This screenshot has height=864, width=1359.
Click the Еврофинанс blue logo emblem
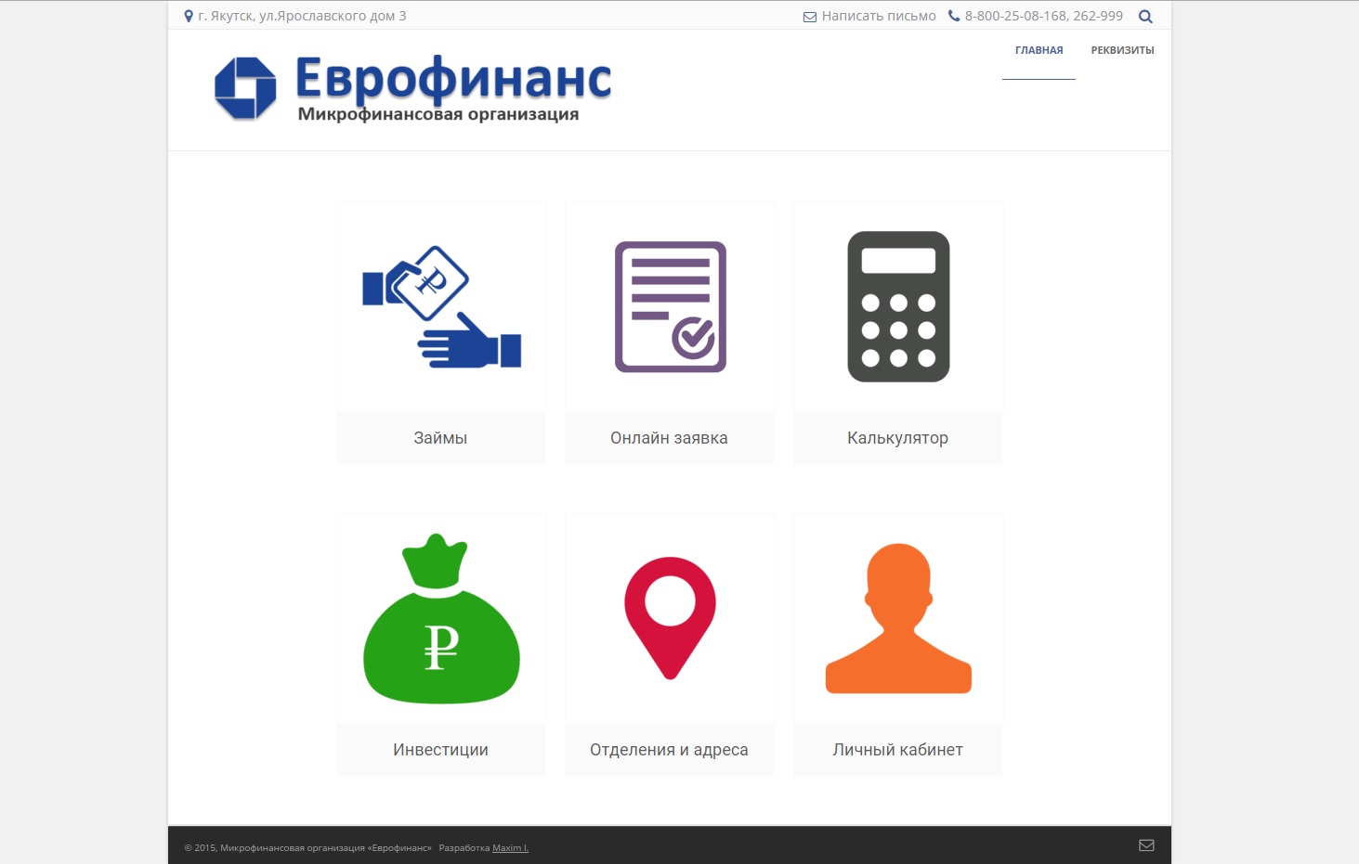click(x=245, y=88)
